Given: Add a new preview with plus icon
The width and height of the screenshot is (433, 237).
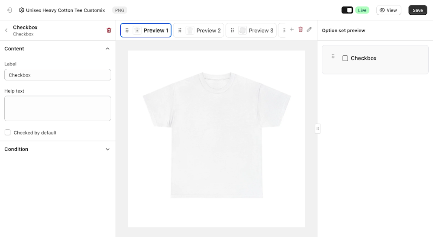Looking at the screenshot, I should [x=291, y=29].
